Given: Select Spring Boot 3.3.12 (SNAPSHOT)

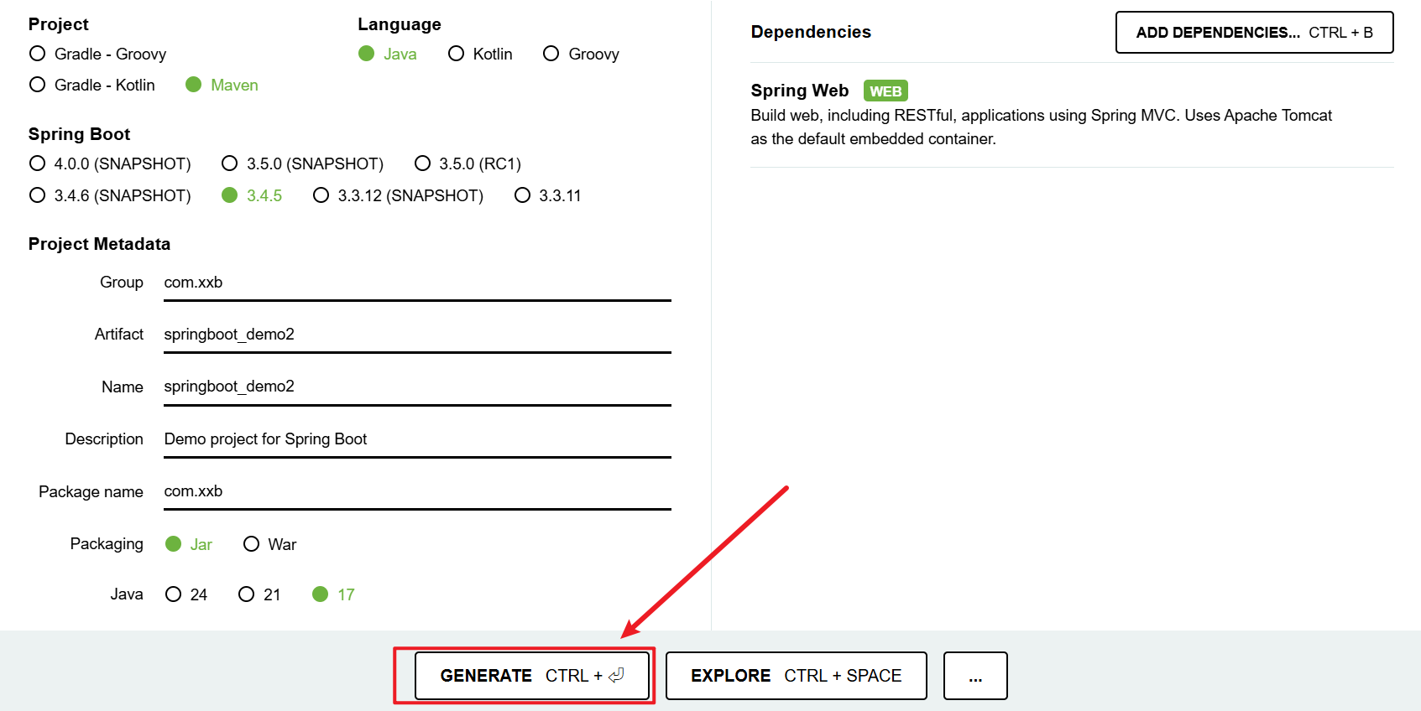Looking at the screenshot, I should coord(398,195).
